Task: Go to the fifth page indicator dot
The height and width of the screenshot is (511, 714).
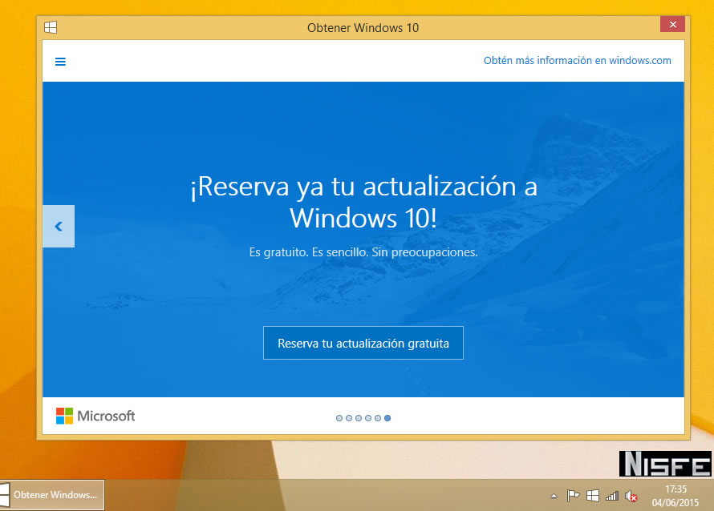Action: point(378,418)
